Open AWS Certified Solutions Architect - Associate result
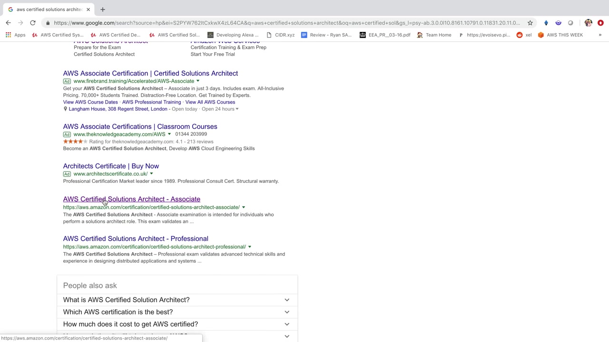Viewport: 609px width, 342px height. (131, 199)
